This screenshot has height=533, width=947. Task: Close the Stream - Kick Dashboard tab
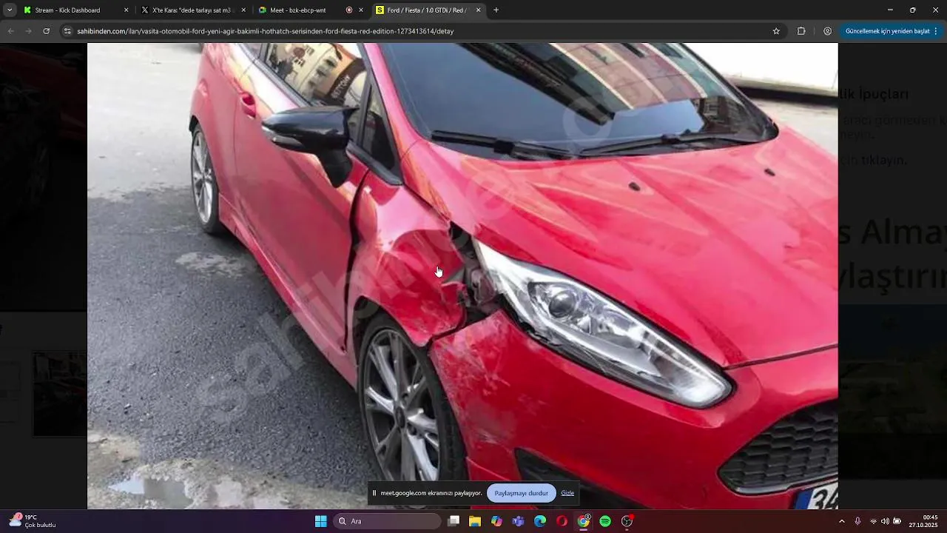coord(126,10)
